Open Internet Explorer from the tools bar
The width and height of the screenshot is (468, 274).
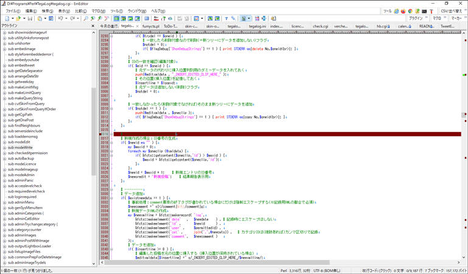(x=396, y=11)
